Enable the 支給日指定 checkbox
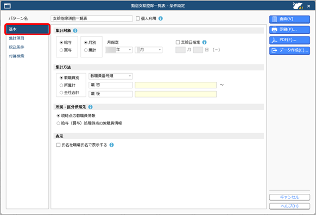316x215 pixels. point(178,42)
